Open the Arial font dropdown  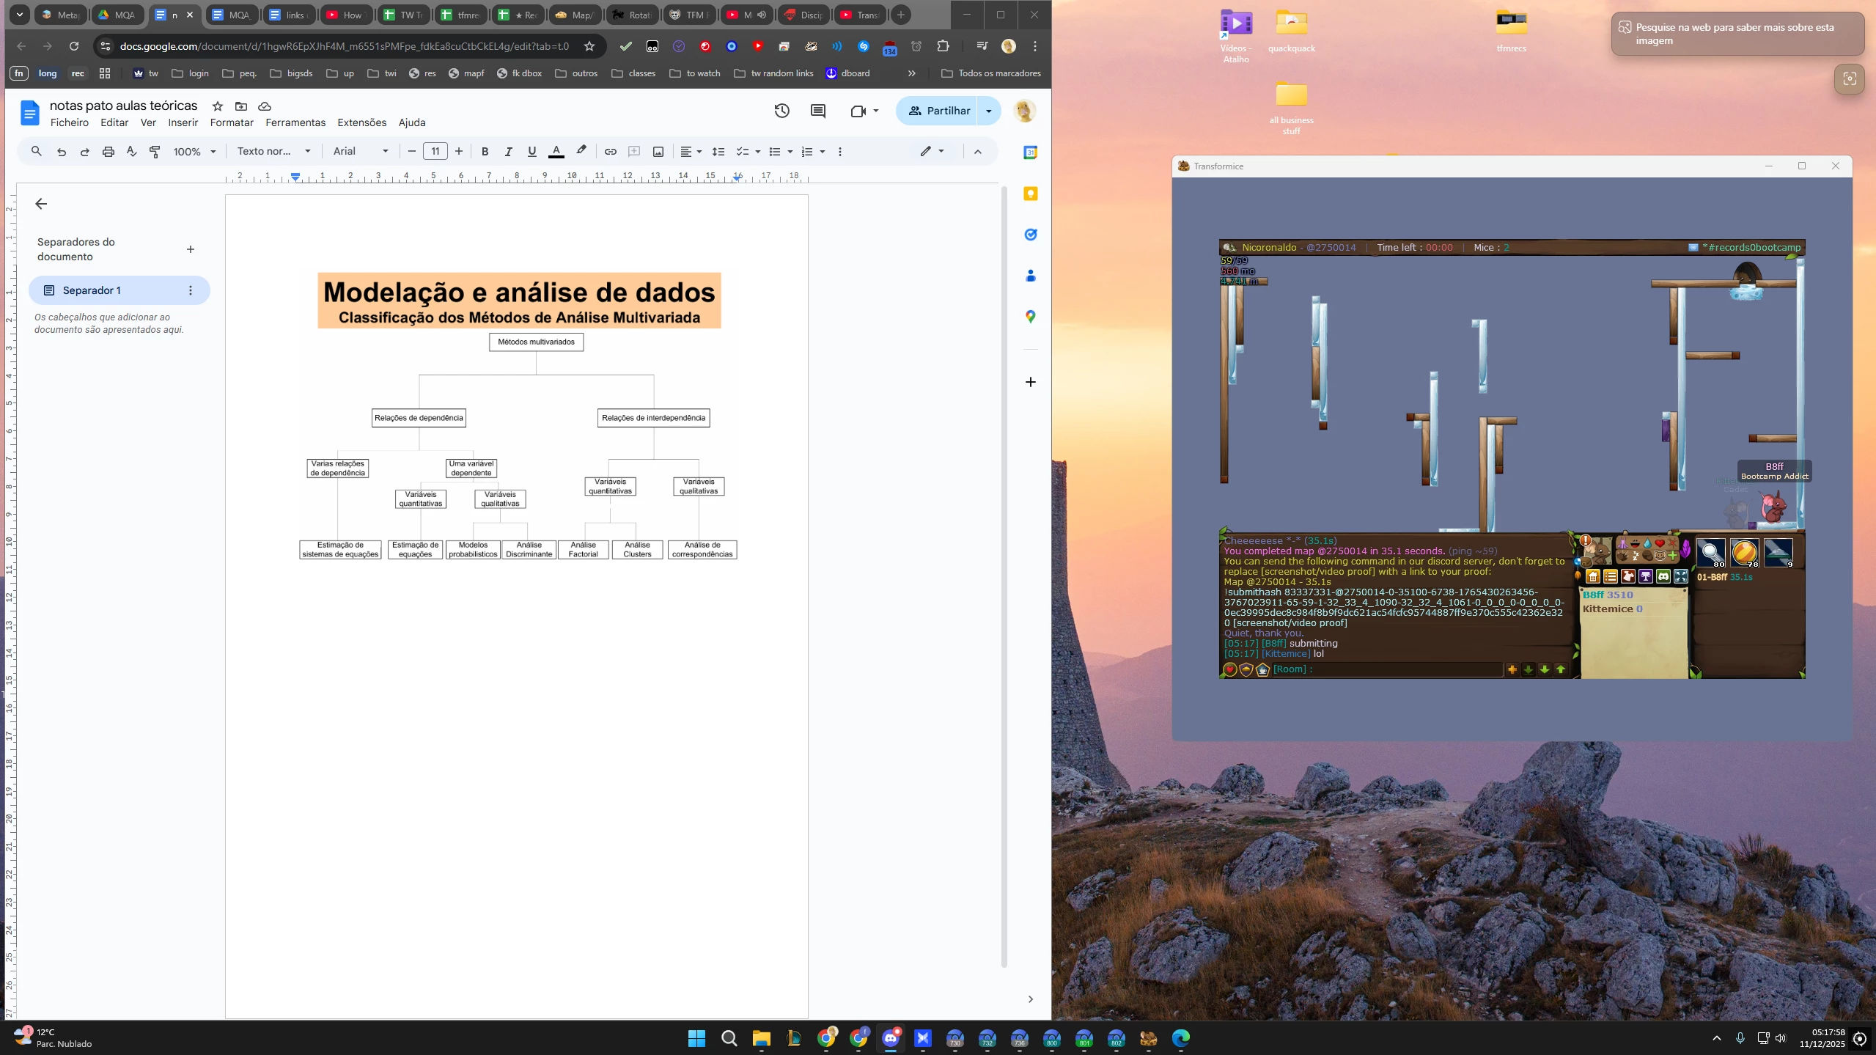click(x=361, y=152)
